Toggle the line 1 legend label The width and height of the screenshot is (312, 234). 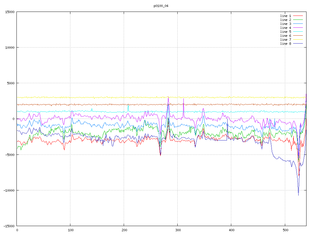click(x=285, y=16)
